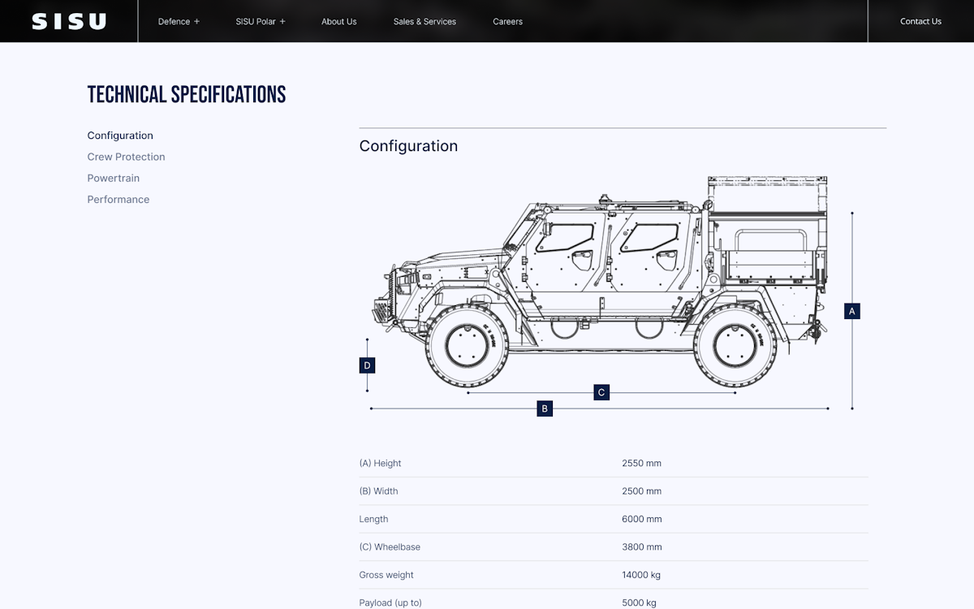
Task: Click the "6000 mm" value
Action: point(641,519)
